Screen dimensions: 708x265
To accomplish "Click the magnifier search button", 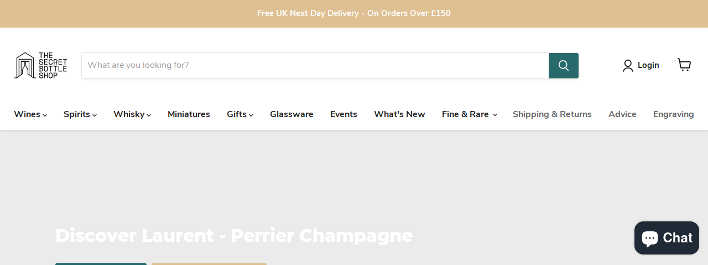I will (564, 66).
